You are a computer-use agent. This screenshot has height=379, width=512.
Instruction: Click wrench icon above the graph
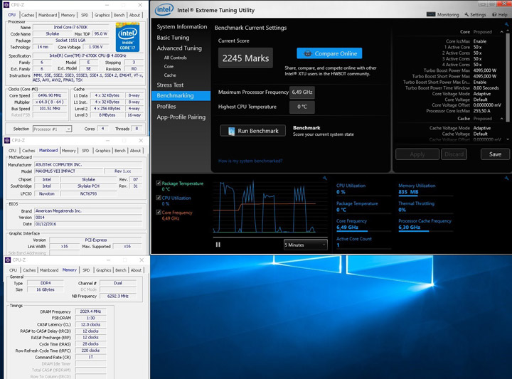pos(324,178)
